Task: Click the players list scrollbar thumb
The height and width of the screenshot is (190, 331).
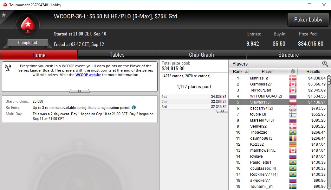Action: point(329,80)
